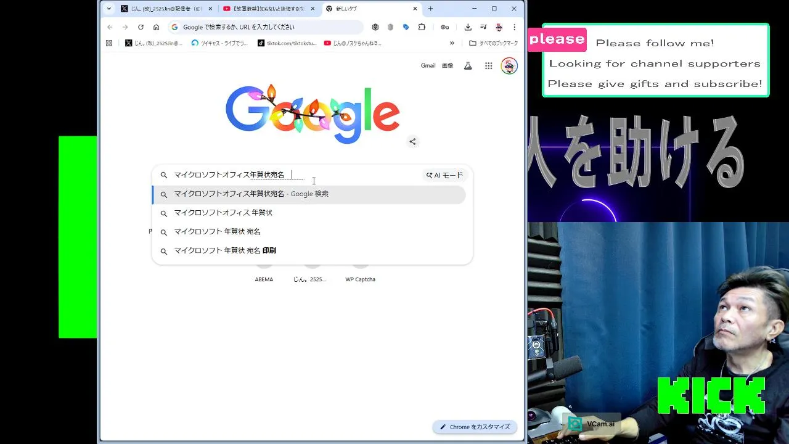Click the hexagon shield extension icon
Screen dimensions: 789x444
pyautogui.click(x=375, y=27)
